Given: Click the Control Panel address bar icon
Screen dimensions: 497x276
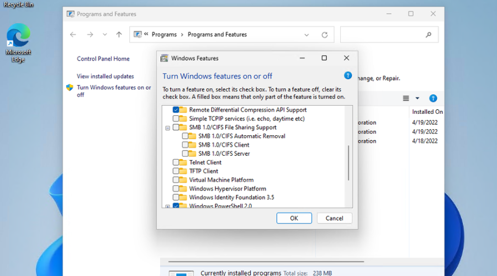Looking at the screenshot, I should pyautogui.click(x=138, y=34).
